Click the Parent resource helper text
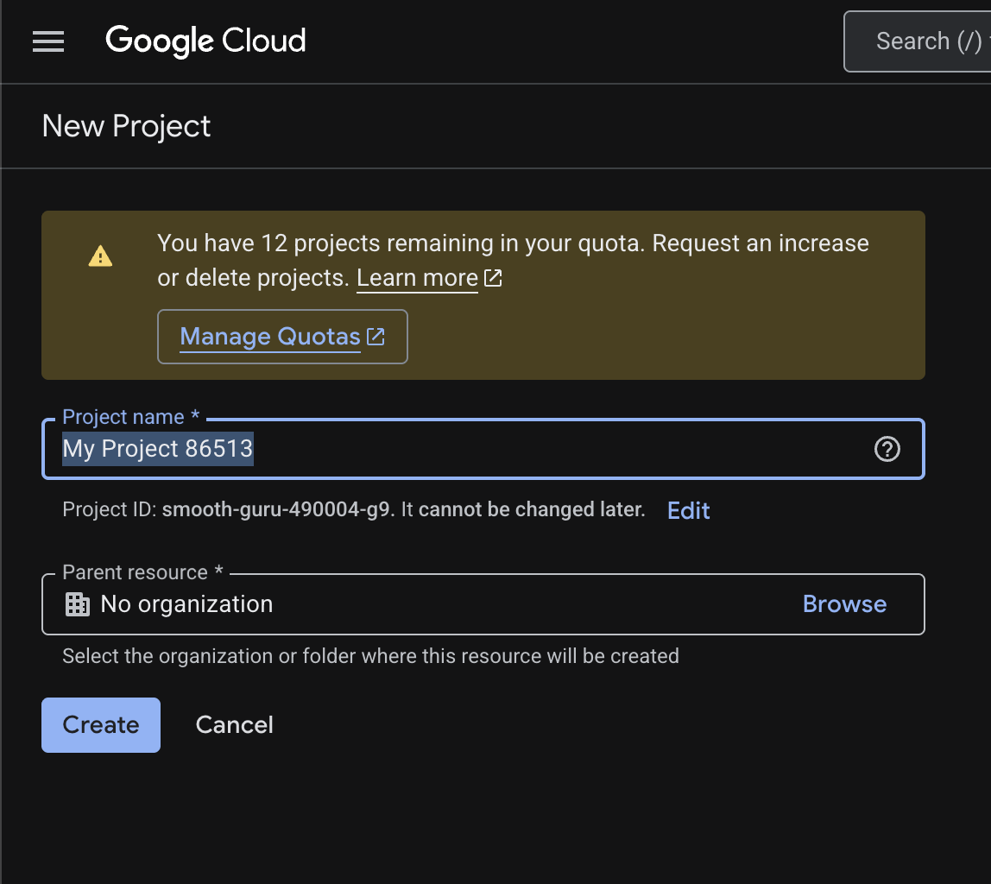 pos(370,656)
